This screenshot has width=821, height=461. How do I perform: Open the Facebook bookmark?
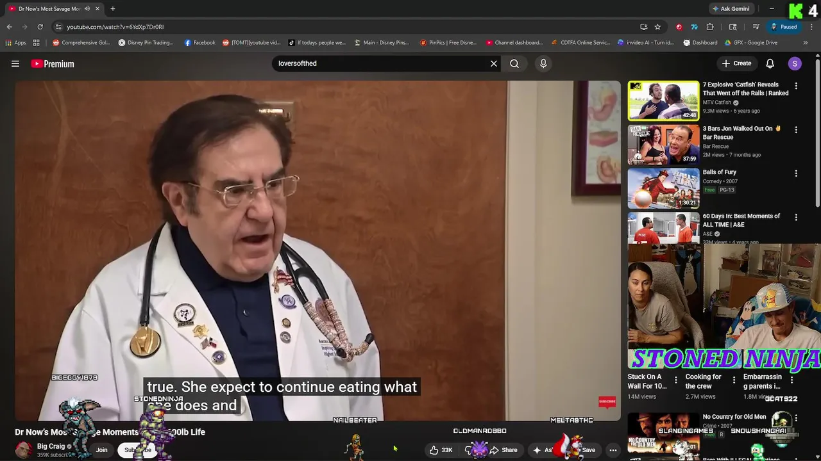[x=199, y=43]
